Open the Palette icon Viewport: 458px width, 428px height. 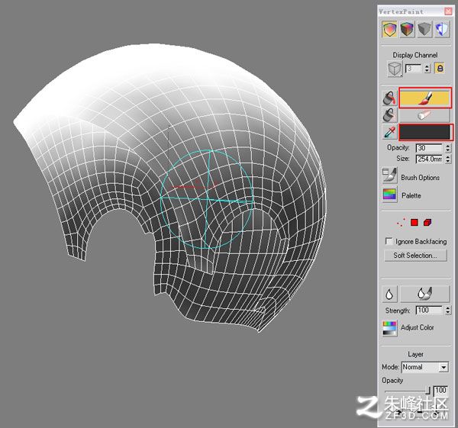pyautogui.click(x=389, y=195)
